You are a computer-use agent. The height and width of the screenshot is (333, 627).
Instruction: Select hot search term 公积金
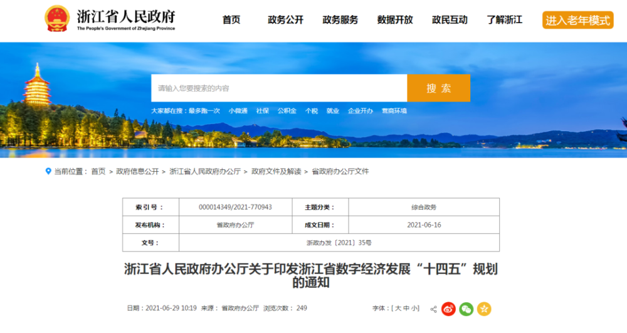coord(287,111)
